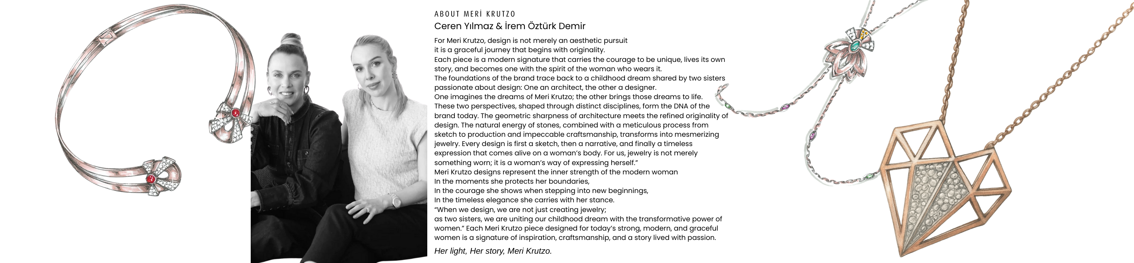Click the line starting "When we design"
This screenshot has height=263, width=1134.
click(520, 210)
